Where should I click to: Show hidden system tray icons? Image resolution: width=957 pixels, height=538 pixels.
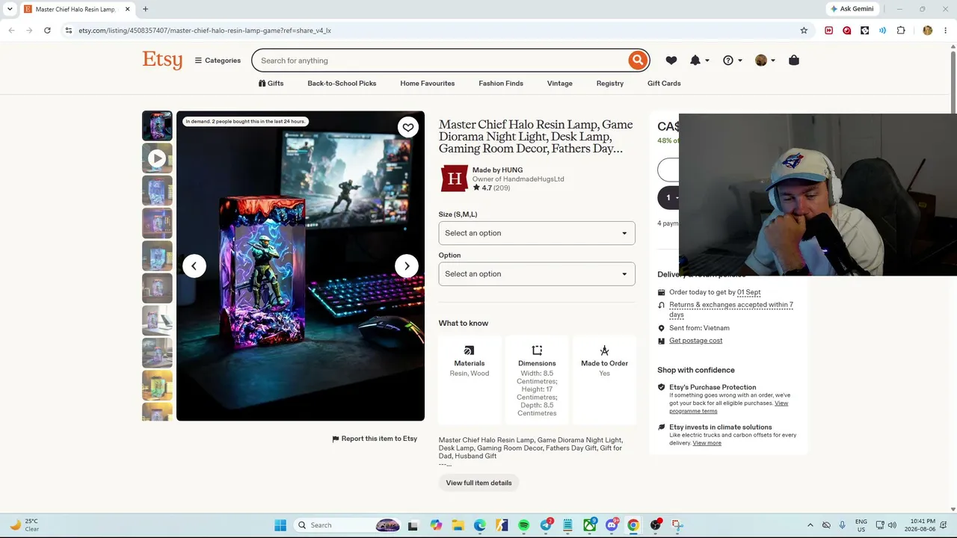point(810,525)
